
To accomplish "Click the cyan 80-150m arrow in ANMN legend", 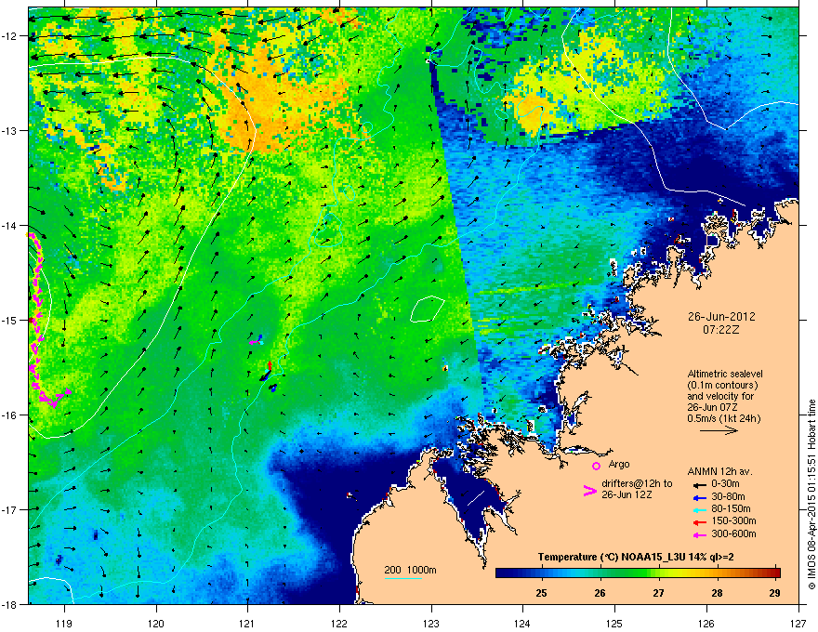I will click(700, 509).
